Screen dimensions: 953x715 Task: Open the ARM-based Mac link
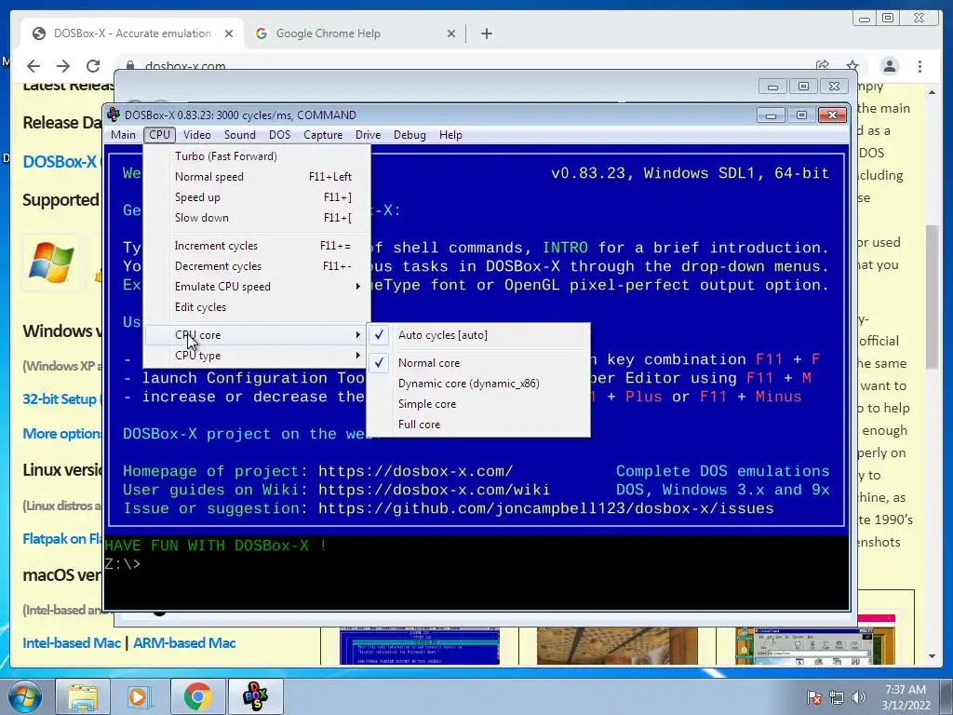coord(184,643)
